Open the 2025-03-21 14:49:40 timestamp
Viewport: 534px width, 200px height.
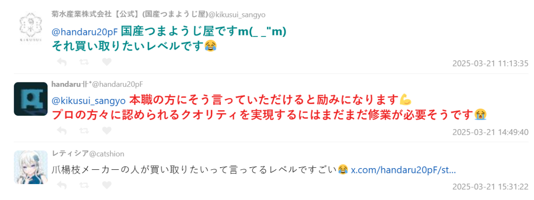(x=490, y=132)
